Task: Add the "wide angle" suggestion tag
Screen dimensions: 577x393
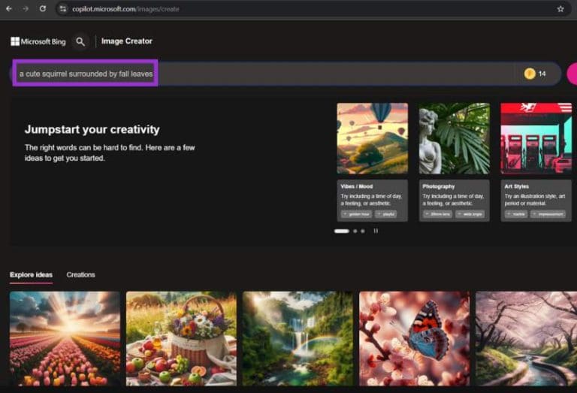Action: (469, 214)
